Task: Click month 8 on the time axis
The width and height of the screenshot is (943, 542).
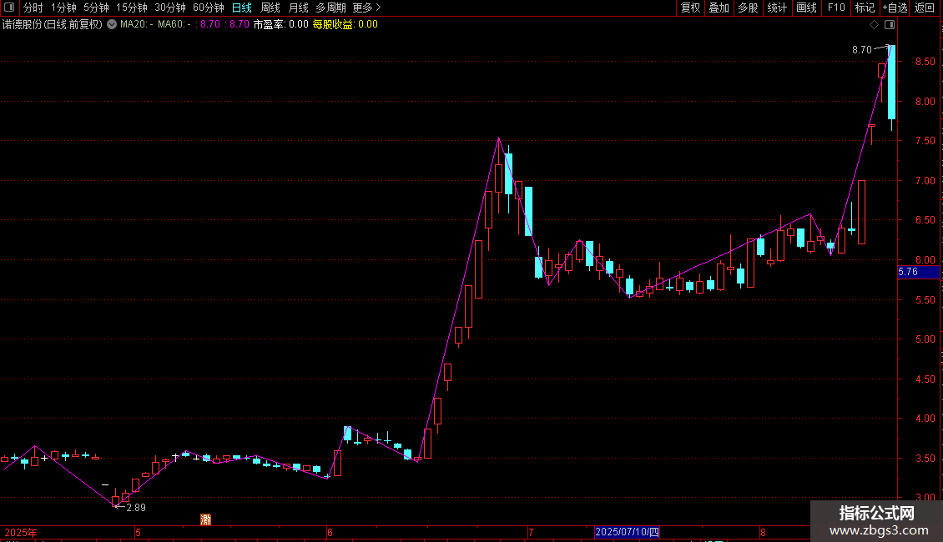Action: pos(763,532)
